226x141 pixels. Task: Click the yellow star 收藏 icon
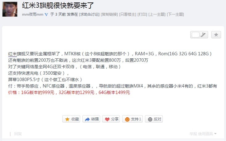[67, 119]
